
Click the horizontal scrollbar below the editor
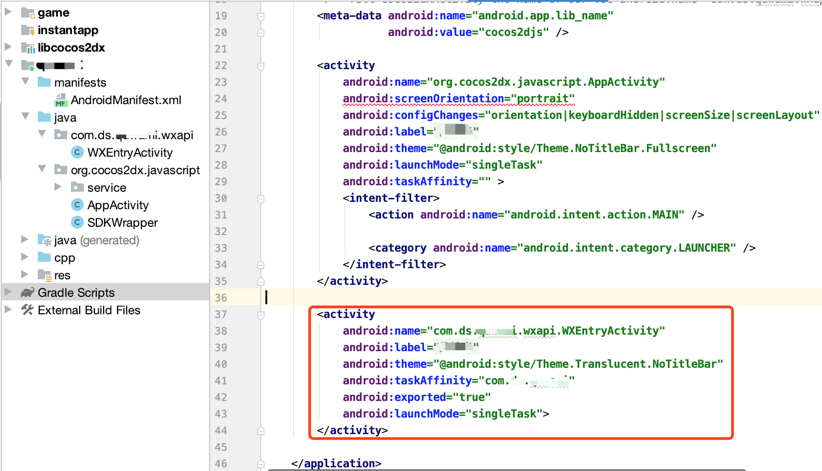tap(506, 470)
